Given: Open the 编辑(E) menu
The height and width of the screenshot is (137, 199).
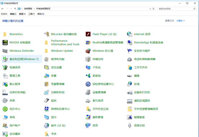Looking at the screenshot, I should 13,14.
